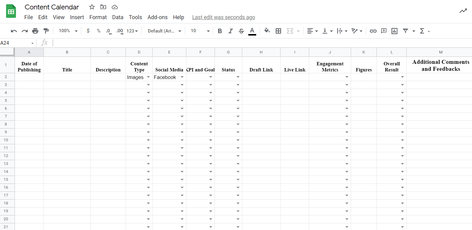The width and height of the screenshot is (472, 230).
Task: Select the 'Date of Publishing' header cell
Action: coord(29,65)
